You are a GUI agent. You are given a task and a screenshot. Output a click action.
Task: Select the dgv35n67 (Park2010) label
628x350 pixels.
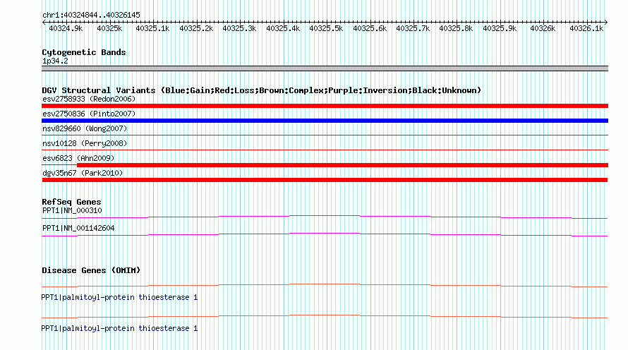pos(83,173)
